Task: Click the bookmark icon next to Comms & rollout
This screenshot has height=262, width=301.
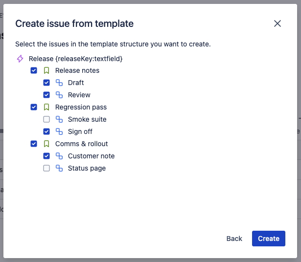Action: [46, 144]
